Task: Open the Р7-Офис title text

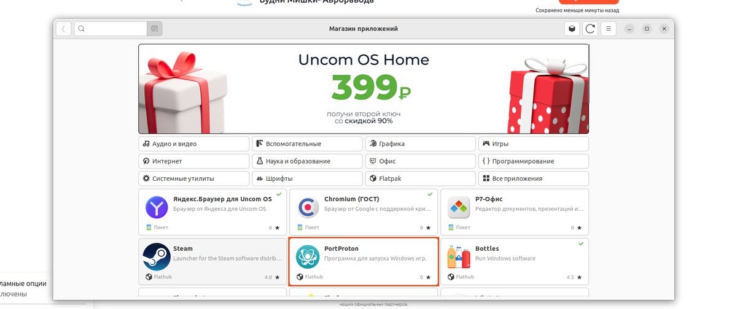Action: [x=489, y=199]
